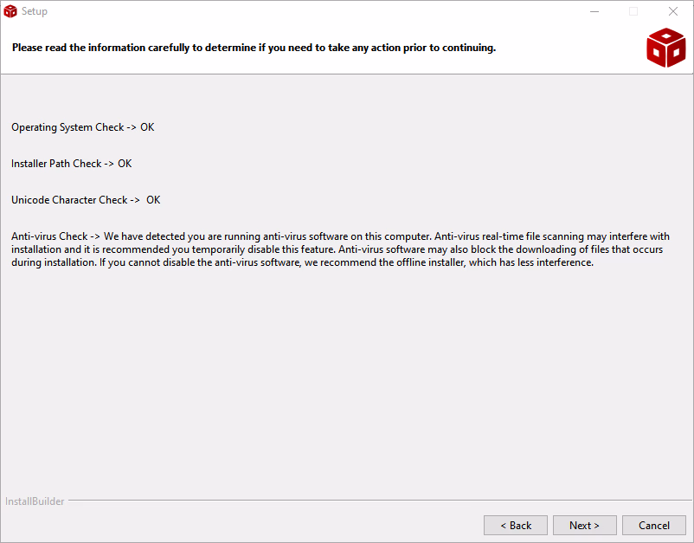Screen dimensions: 694x543
Task: Go back with the Back button
Action: click(516, 525)
